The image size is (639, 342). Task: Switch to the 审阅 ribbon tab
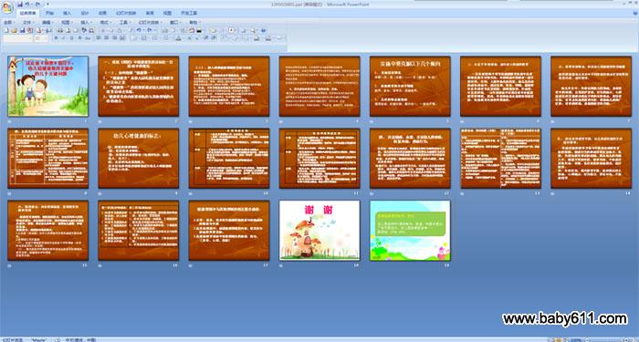coord(150,13)
